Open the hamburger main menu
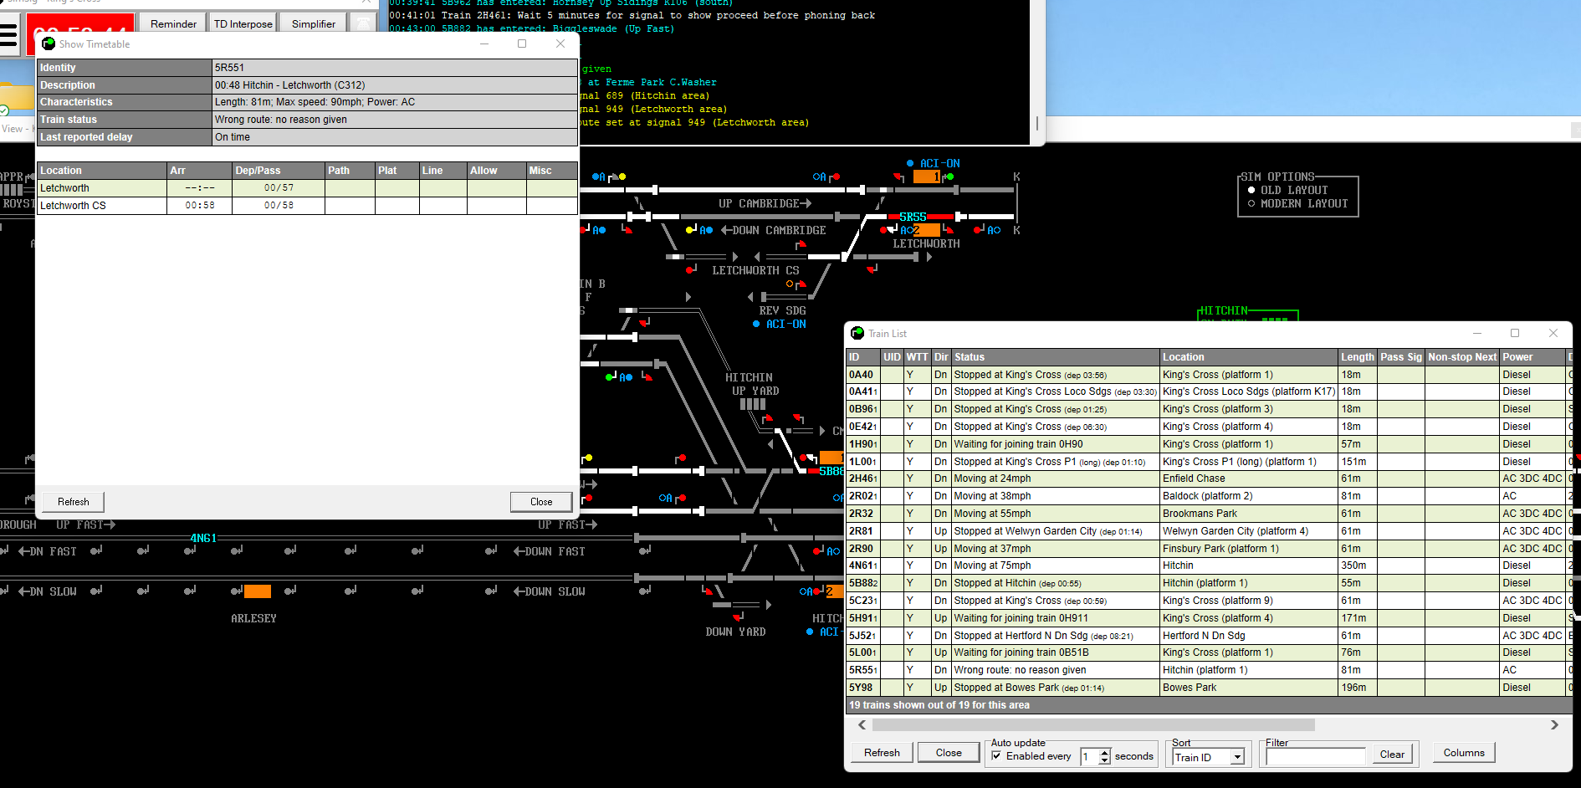 coord(8,35)
